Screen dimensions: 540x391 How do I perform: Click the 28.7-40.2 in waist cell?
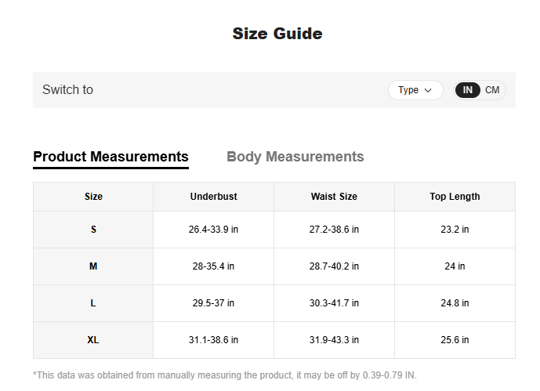(334, 266)
